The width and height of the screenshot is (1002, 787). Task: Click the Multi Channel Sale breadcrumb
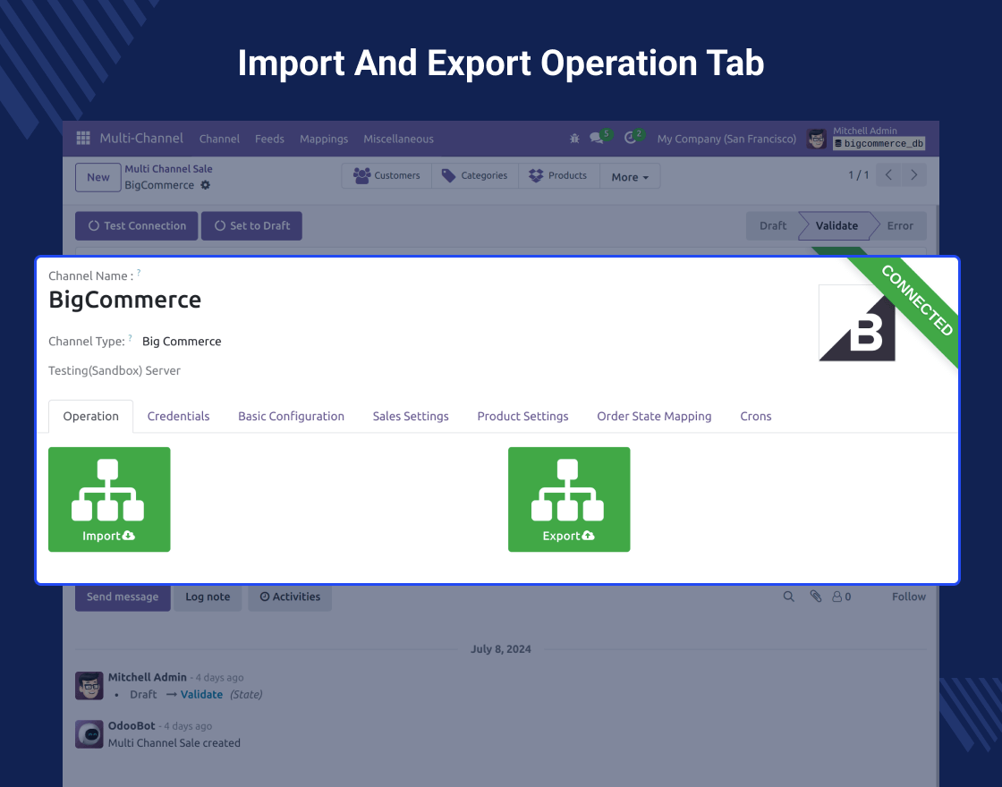[x=169, y=169]
